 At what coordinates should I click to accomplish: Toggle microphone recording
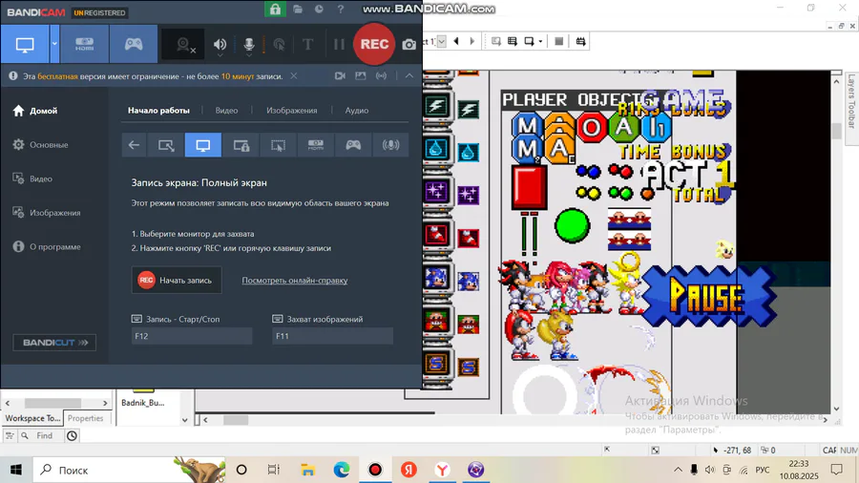point(249,45)
